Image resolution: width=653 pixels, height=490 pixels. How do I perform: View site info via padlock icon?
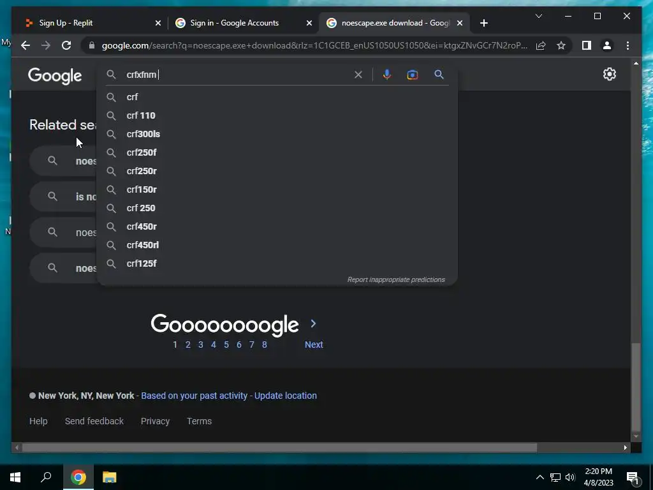[92, 45]
